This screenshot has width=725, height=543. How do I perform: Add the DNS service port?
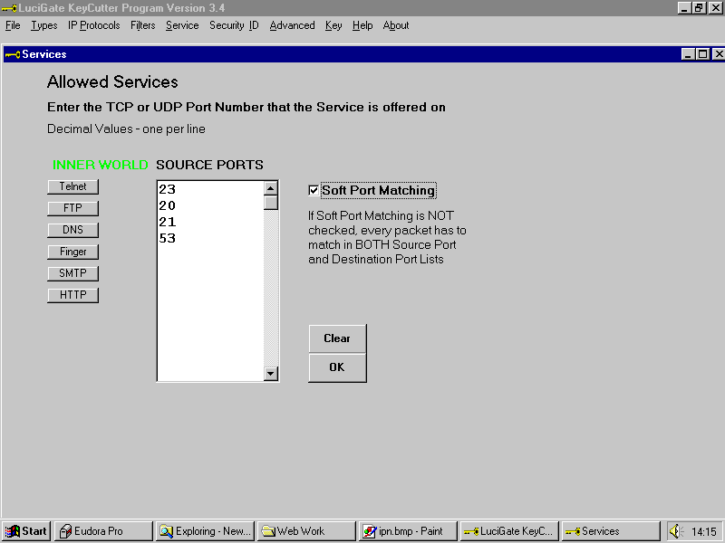pos(73,230)
